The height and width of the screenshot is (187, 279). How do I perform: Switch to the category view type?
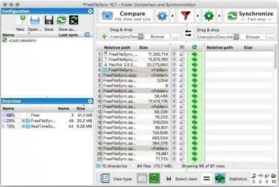(x=142, y=178)
